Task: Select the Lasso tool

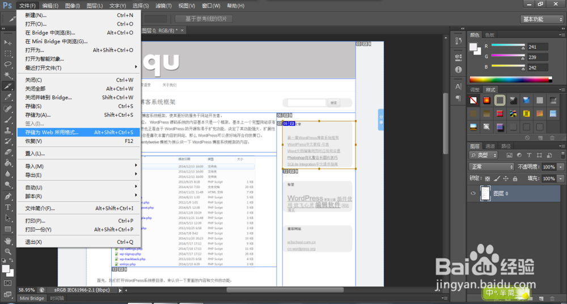Action: click(x=8, y=64)
